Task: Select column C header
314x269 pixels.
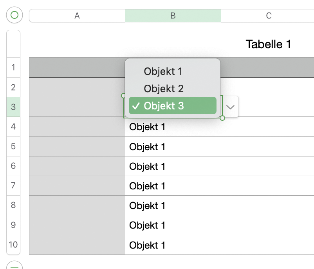Action: click(x=269, y=16)
